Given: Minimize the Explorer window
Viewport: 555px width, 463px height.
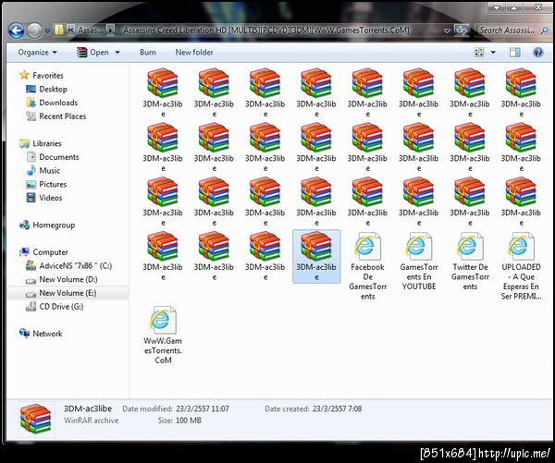Looking at the screenshot, I should point(497,7).
